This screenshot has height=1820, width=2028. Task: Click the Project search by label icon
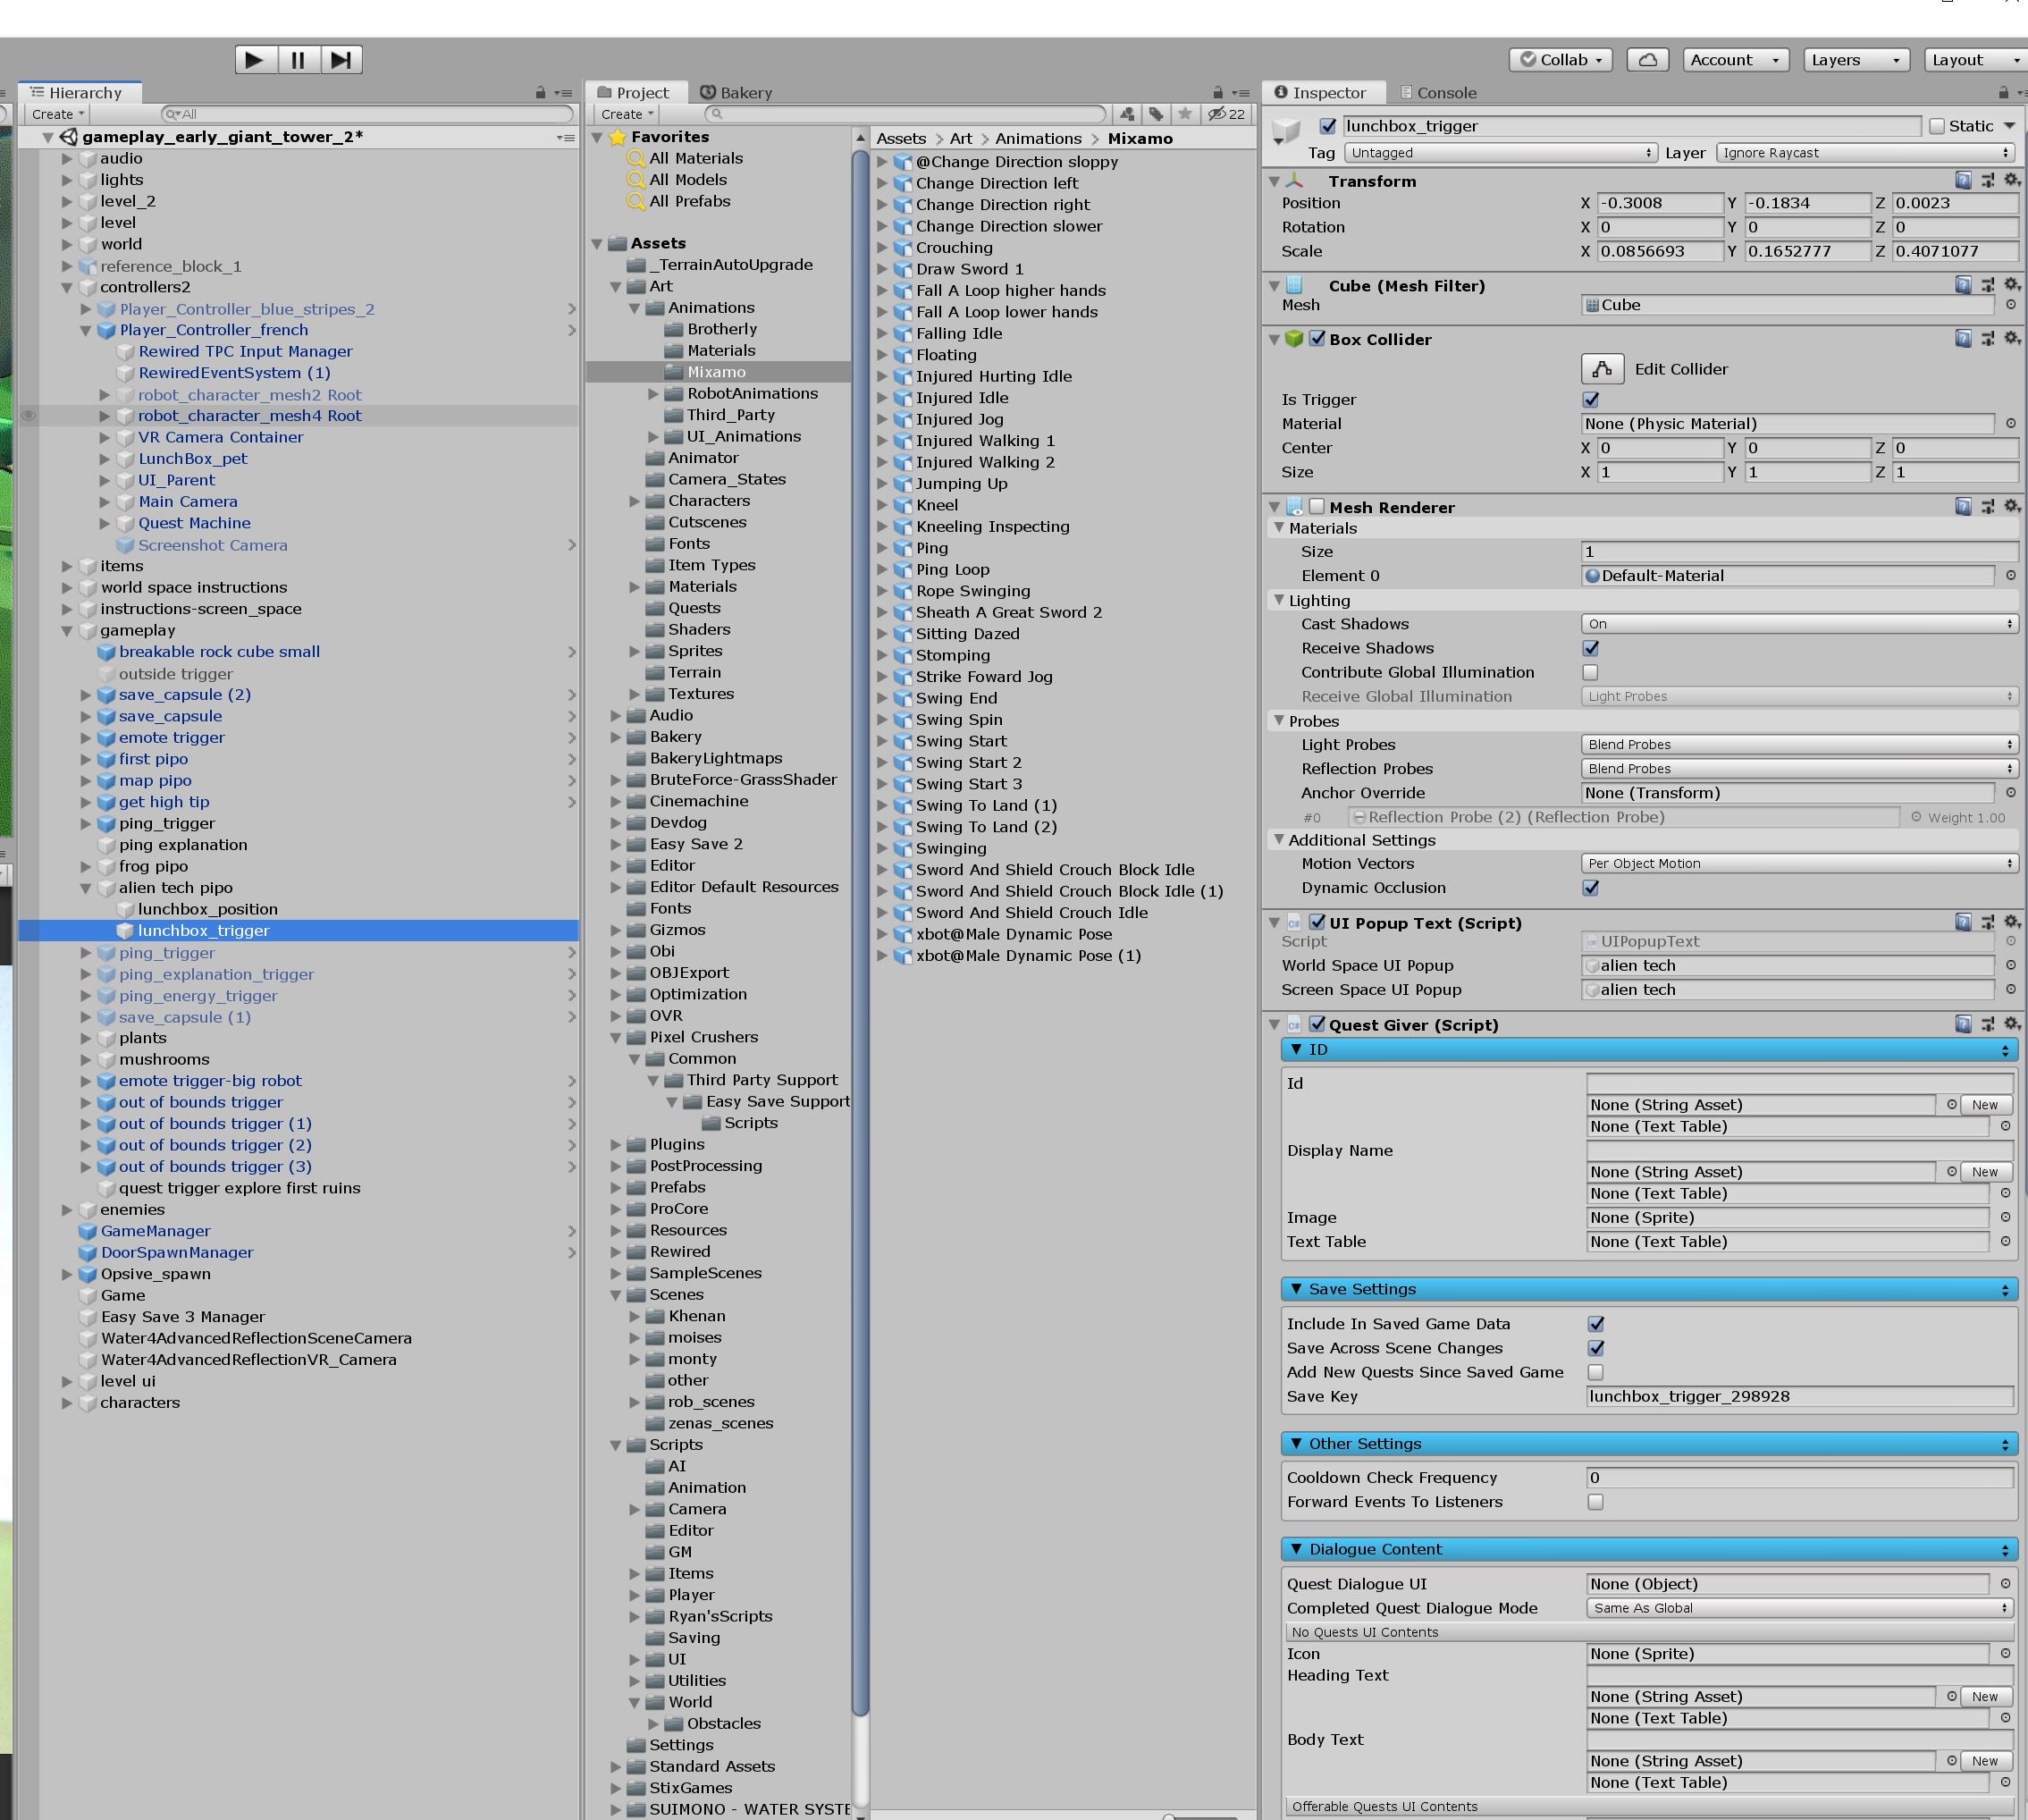(1156, 114)
